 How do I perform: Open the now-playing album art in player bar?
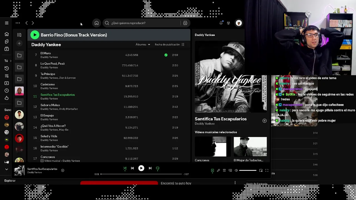coord(19,171)
